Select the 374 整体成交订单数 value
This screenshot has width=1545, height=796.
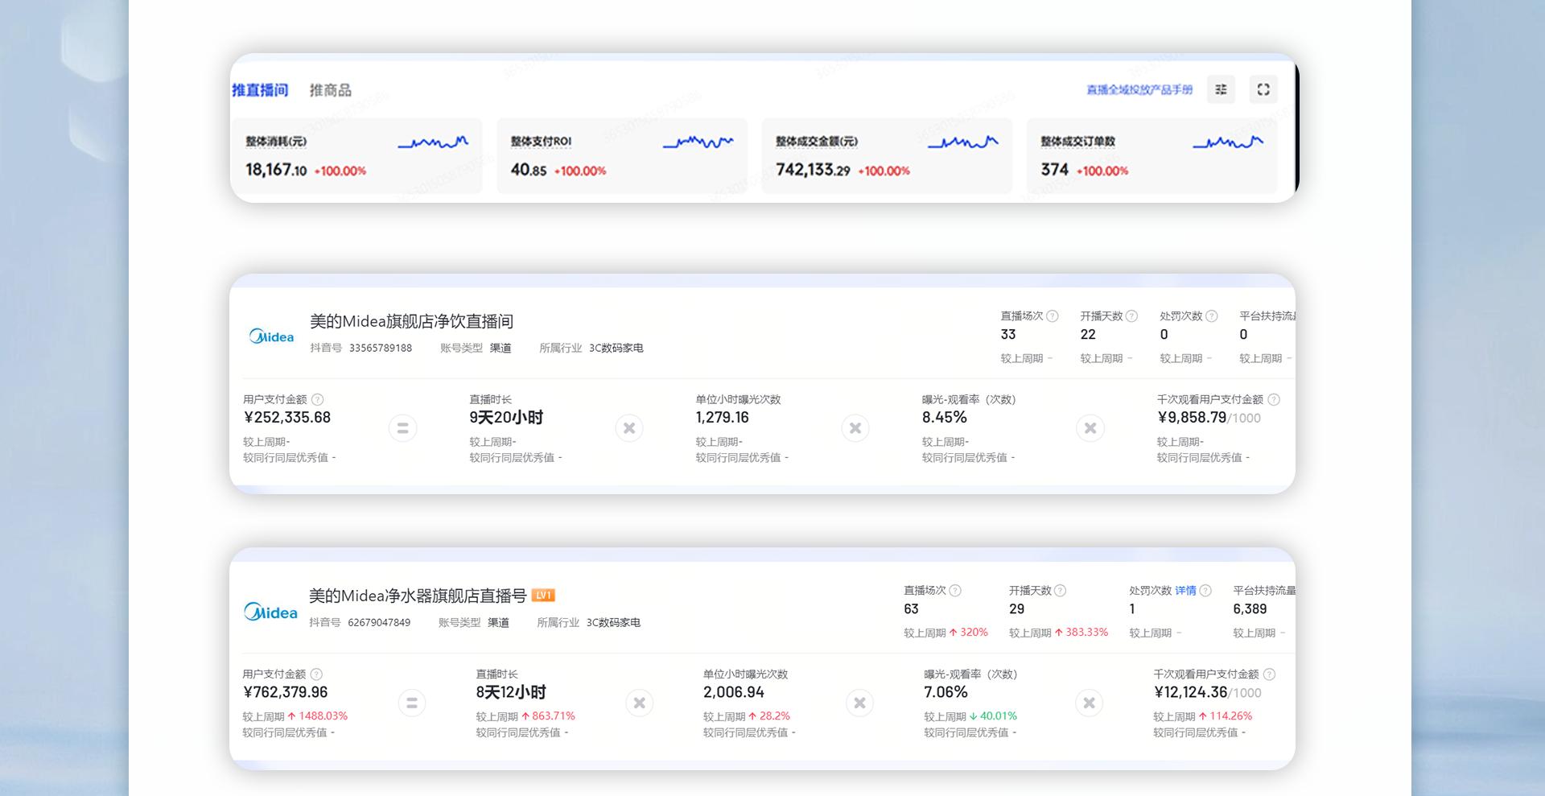pyautogui.click(x=1054, y=170)
